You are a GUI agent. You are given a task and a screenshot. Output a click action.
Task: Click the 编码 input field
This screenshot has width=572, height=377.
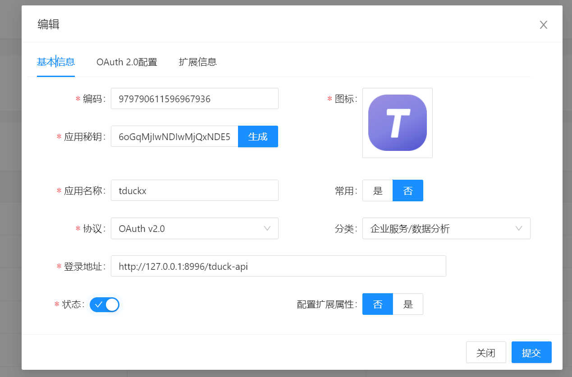[195, 99]
